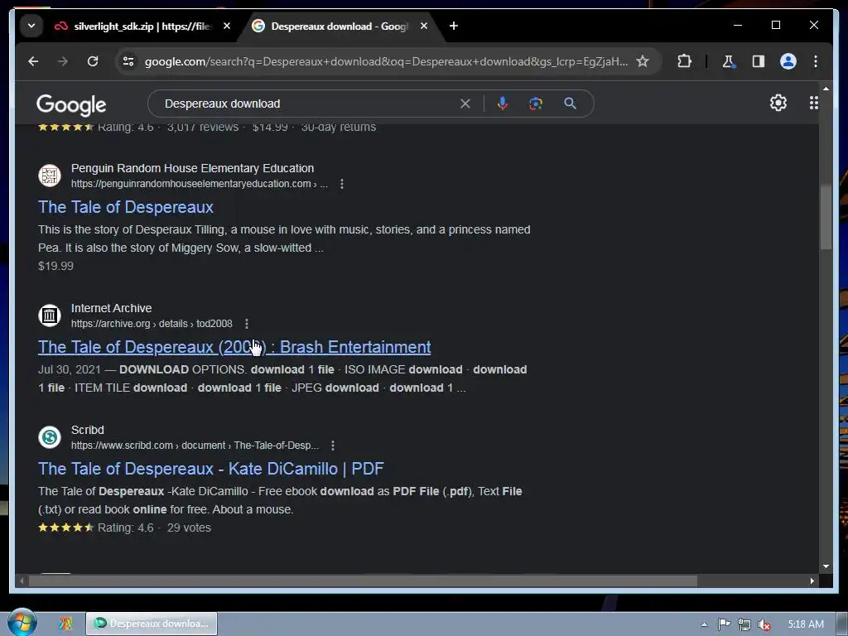Click Internet Archive favicon
This screenshot has height=636, width=848.
click(x=50, y=315)
